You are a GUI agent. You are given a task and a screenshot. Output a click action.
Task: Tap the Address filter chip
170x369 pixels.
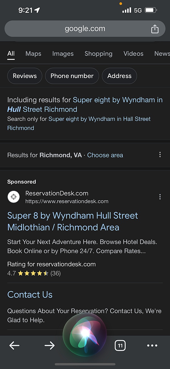pyautogui.click(x=119, y=76)
